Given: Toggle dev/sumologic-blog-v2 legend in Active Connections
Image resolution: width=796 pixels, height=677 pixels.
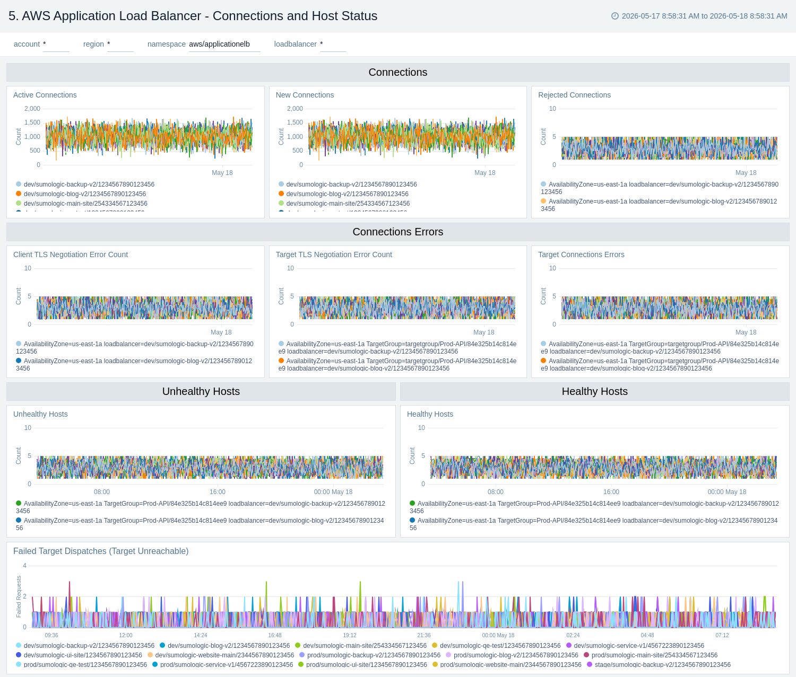Looking at the screenshot, I should (81, 194).
